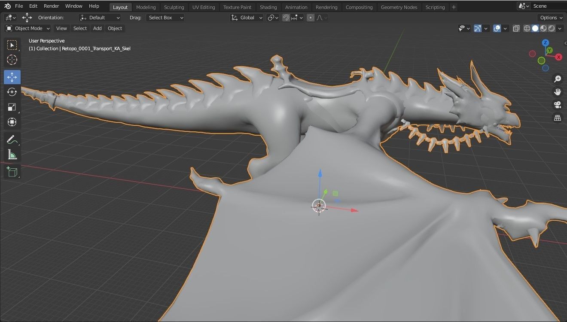Expand the gizmo options arrow
Viewport: 567px width, 322px height.
point(486,28)
